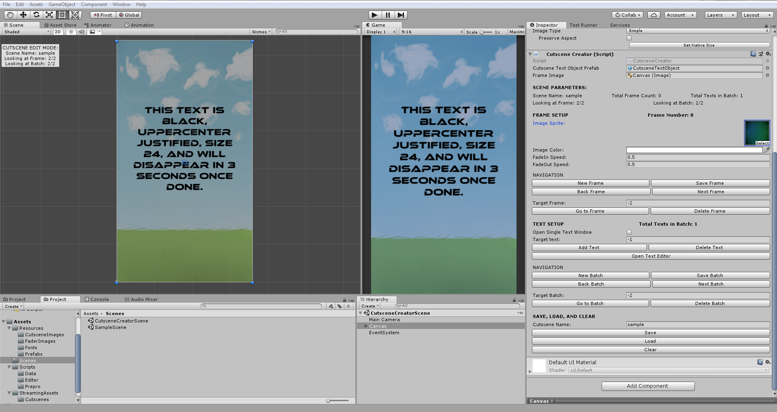This screenshot has height=412, width=777.
Task: Select the Rect transform tool
Action: [62, 15]
